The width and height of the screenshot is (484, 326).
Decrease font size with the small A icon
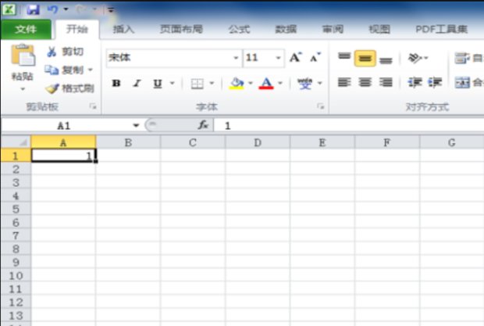coord(315,58)
